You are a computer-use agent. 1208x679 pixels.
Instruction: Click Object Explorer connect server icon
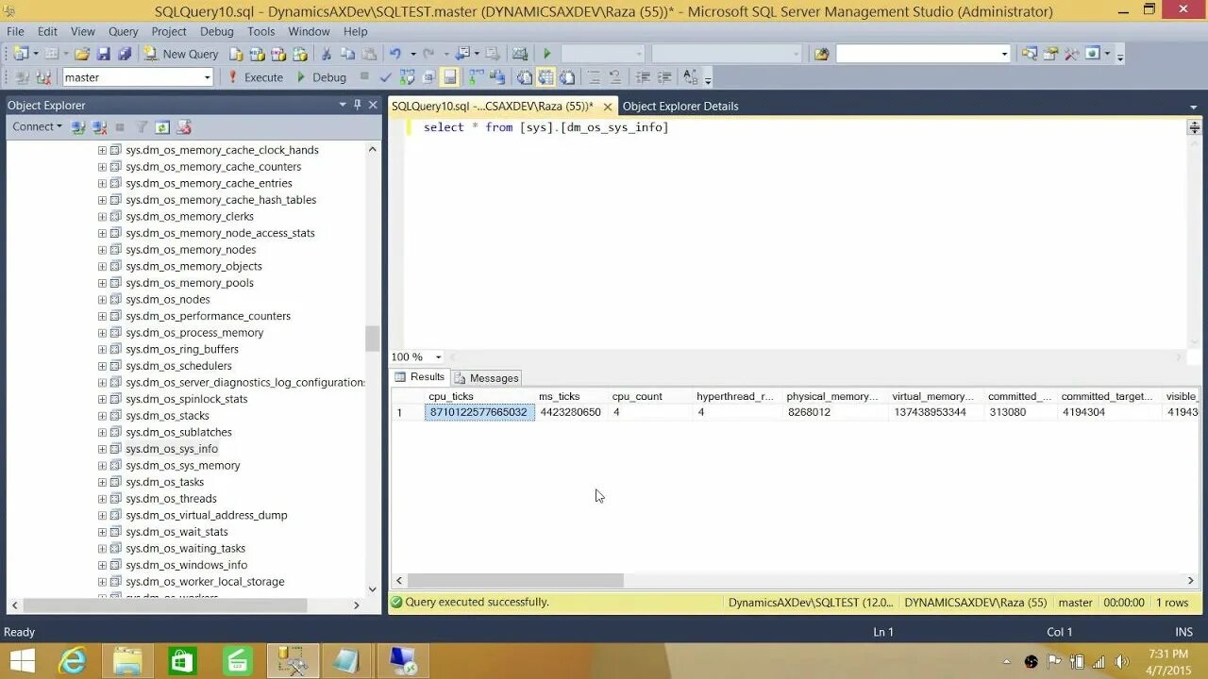pyautogui.click(x=78, y=126)
